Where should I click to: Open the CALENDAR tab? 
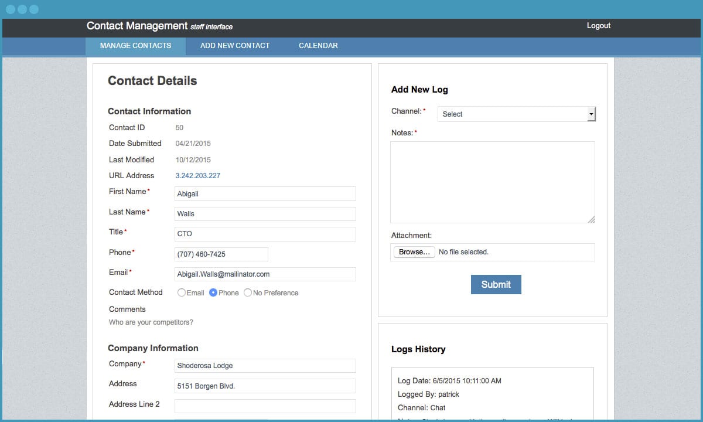point(318,45)
